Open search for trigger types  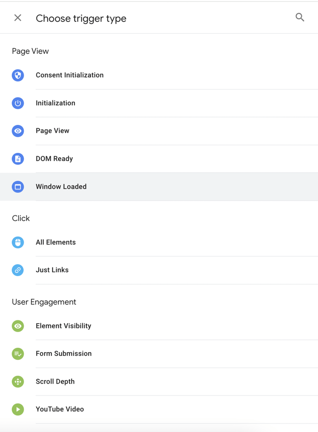pyautogui.click(x=300, y=18)
